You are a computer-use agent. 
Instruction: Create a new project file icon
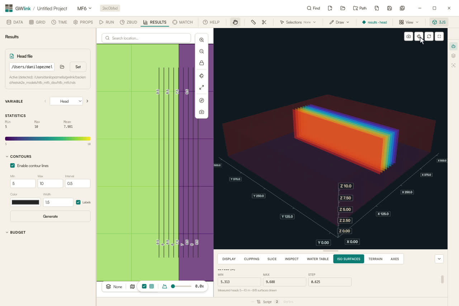coord(330,8)
